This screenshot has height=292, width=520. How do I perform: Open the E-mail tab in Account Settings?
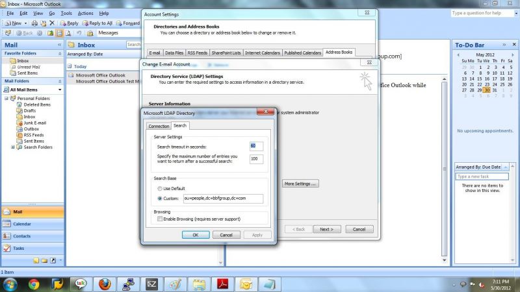[x=155, y=53]
